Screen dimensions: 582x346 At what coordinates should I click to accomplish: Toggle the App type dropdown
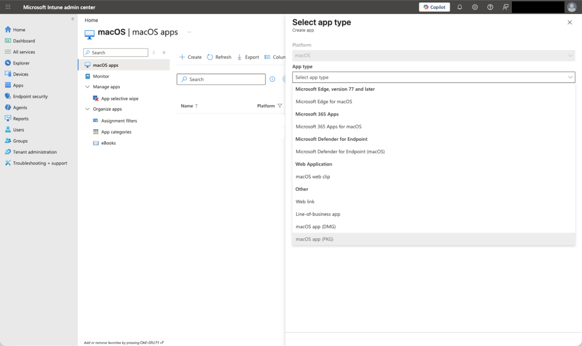[x=434, y=77]
